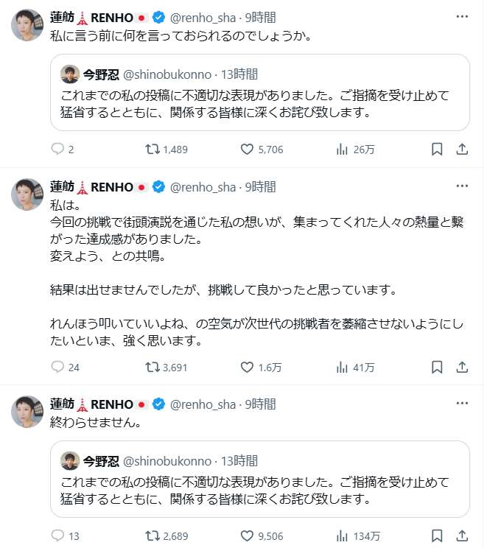Image resolution: width=490 pixels, height=548 pixels.
Task: Open more options menu on the first tweet
Action: 462,15
